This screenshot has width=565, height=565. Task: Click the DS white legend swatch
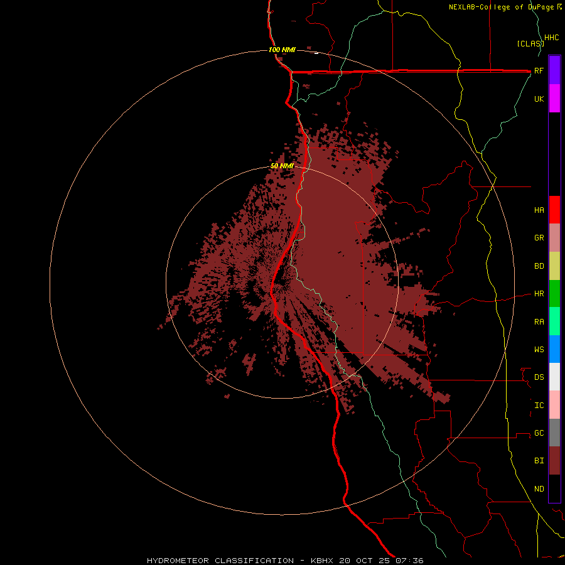click(x=554, y=377)
